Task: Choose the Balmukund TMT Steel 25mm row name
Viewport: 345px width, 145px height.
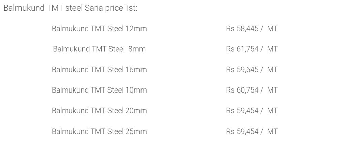Action: tap(99, 131)
